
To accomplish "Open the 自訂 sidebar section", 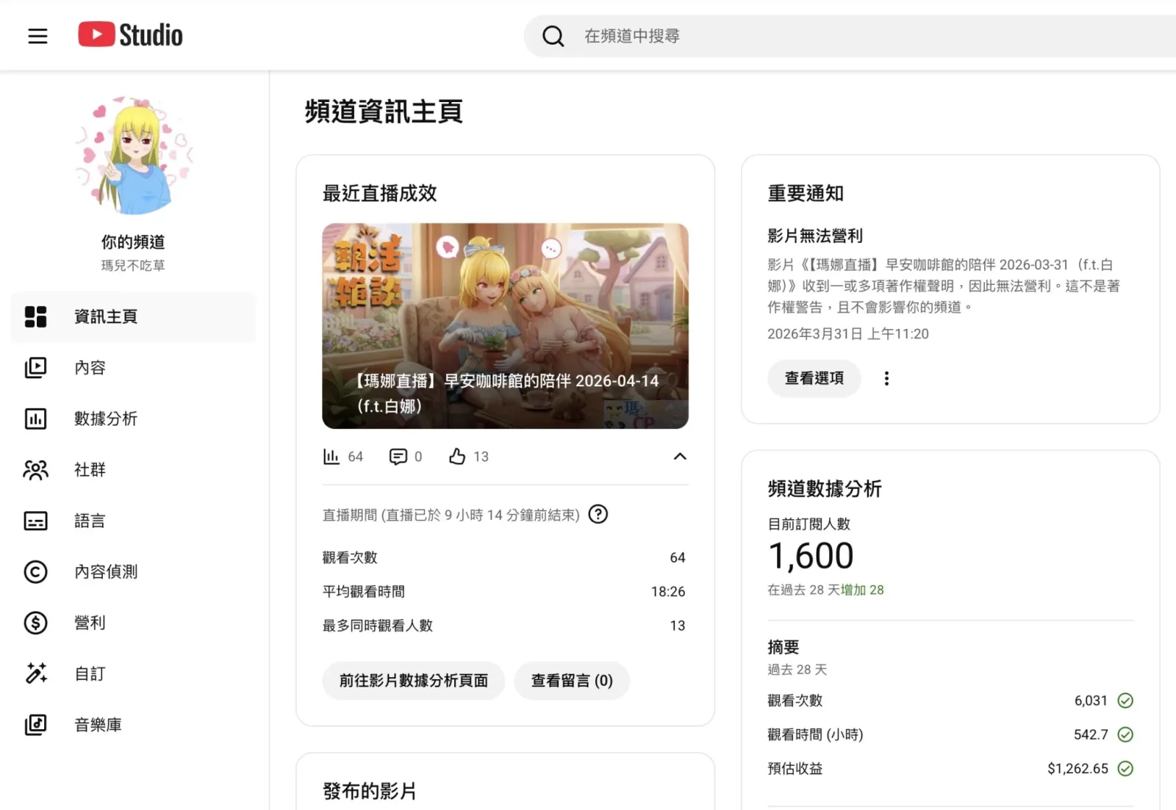I will pyautogui.click(x=134, y=673).
